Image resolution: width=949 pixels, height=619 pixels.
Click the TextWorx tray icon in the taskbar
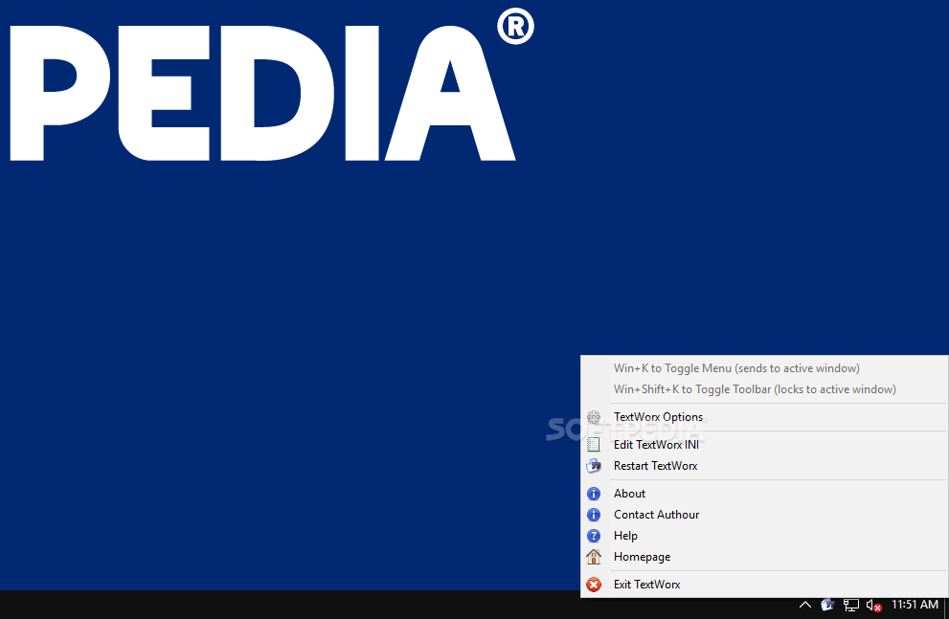[827, 605]
